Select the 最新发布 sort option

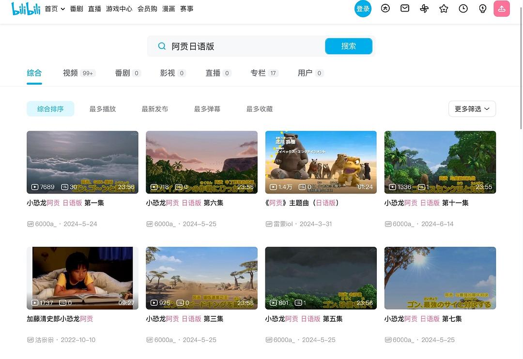[155, 109]
